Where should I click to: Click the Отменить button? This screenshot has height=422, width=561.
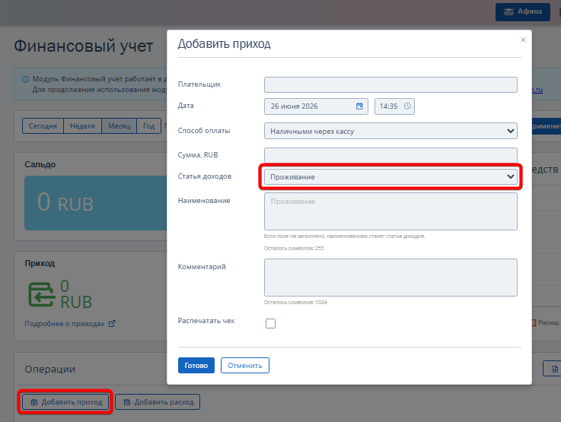(x=245, y=365)
